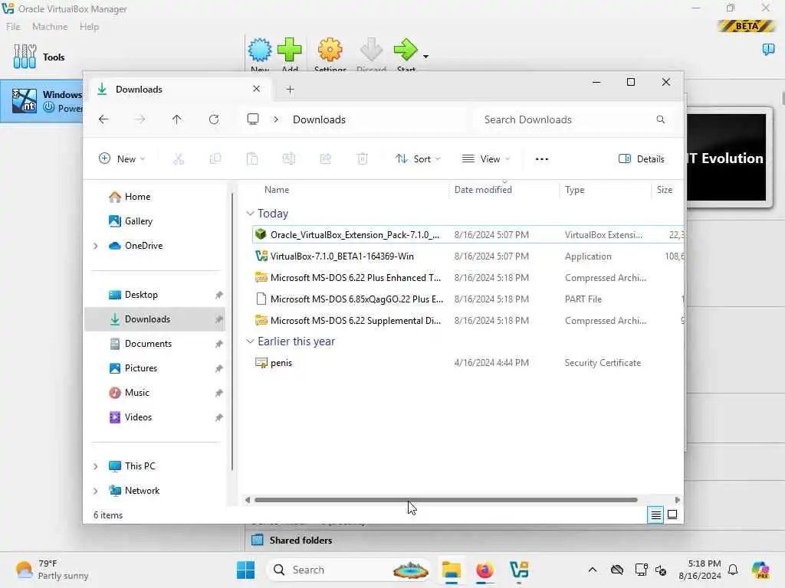Click the Rename icon in toolbar
Viewport: 785px width, 588px height.
(289, 159)
